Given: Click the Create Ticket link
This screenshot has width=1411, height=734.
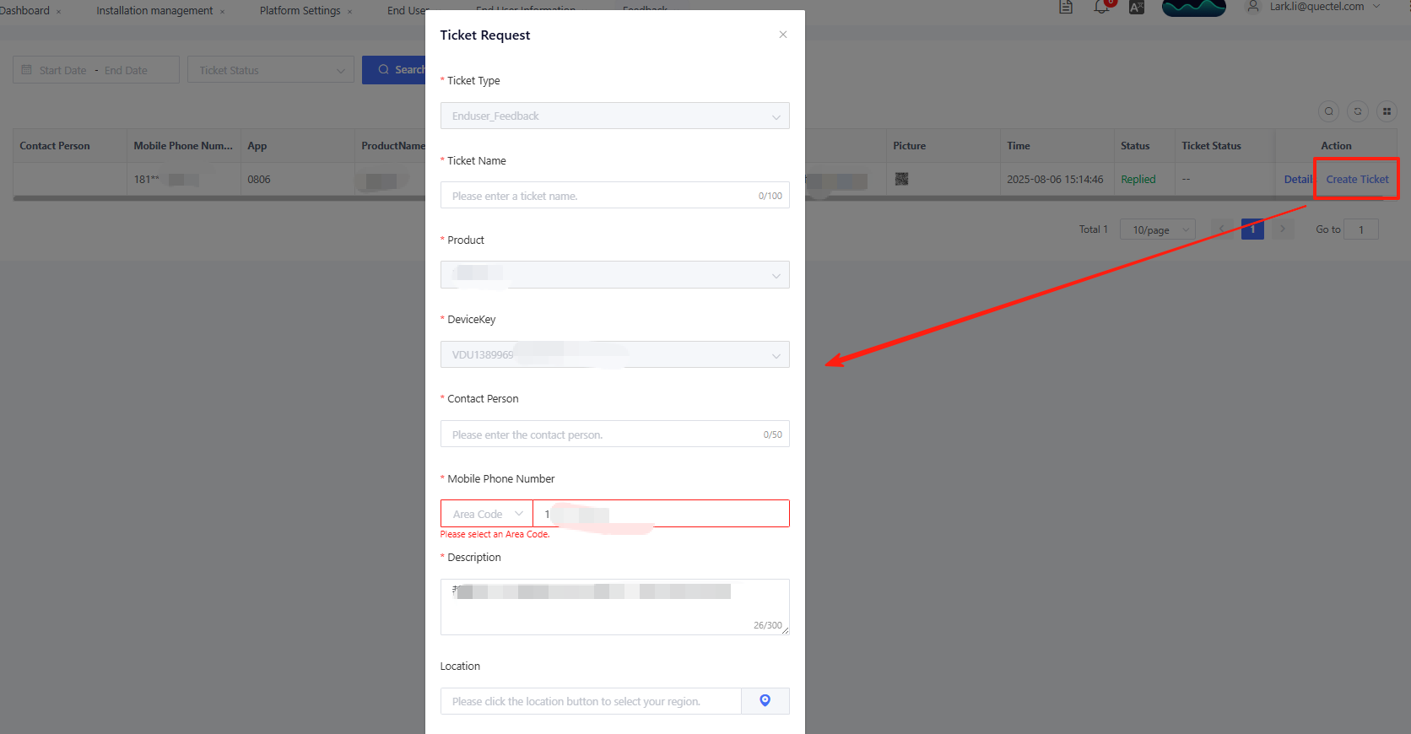Looking at the screenshot, I should coord(1357,180).
